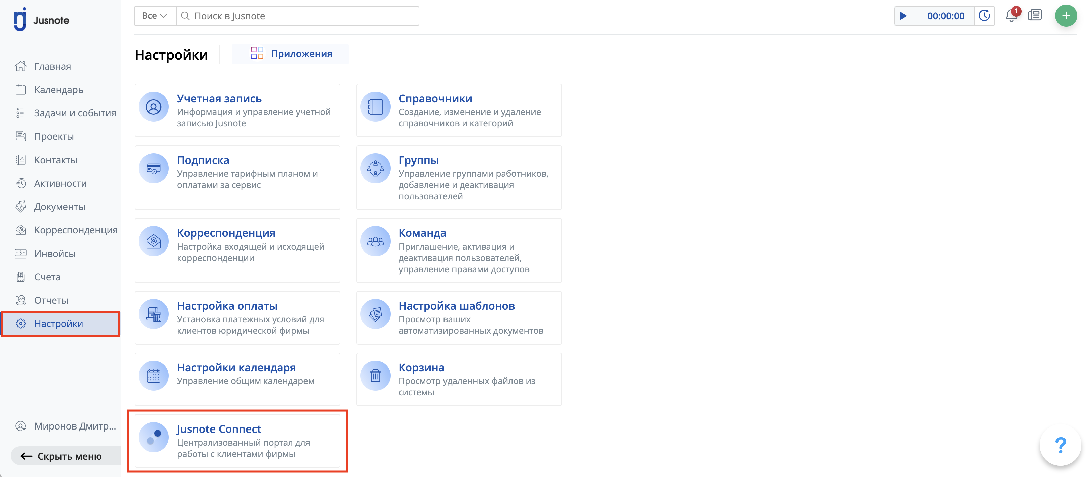This screenshot has width=1092, height=477.
Task: Select Главная in the sidebar menu
Action: tap(53, 66)
